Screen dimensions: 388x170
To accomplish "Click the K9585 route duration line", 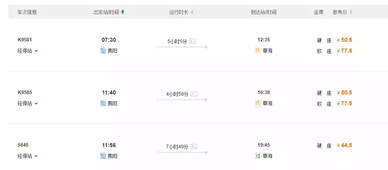I will pos(182,100).
